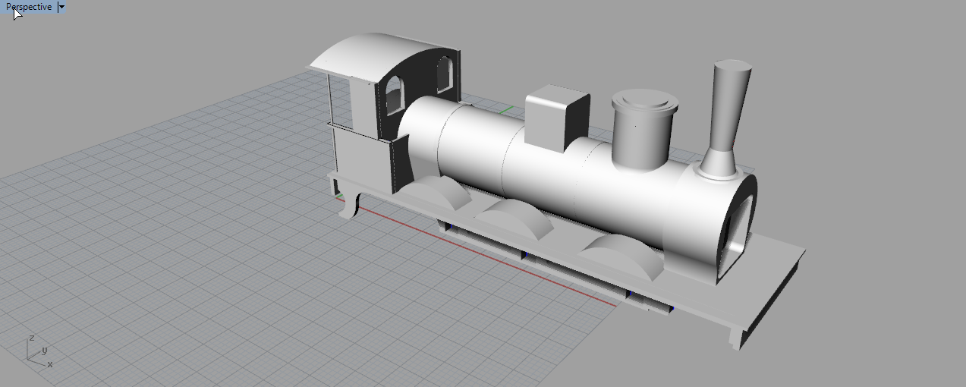The height and width of the screenshot is (387, 966).
Task: Select the front wheel splasher arch
Action: click(x=624, y=258)
